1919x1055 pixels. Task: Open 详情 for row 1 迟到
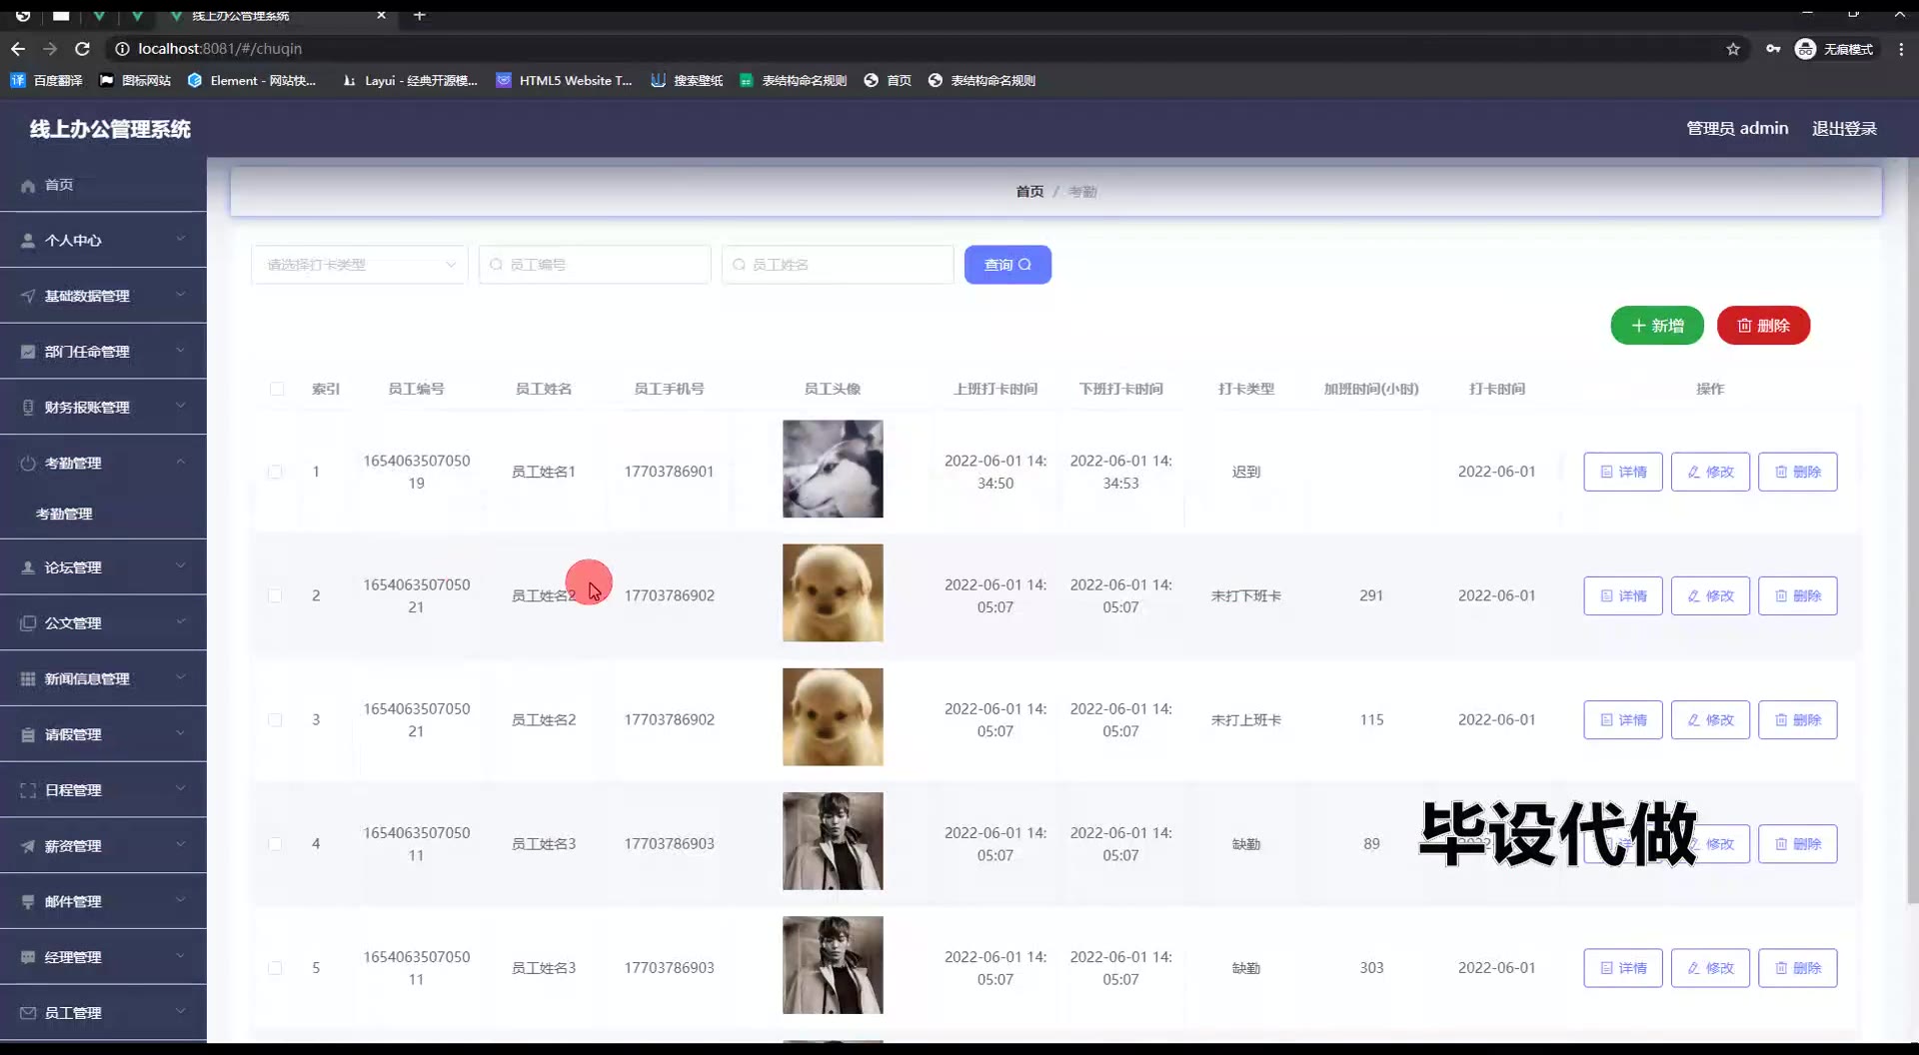tap(1623, 472)
